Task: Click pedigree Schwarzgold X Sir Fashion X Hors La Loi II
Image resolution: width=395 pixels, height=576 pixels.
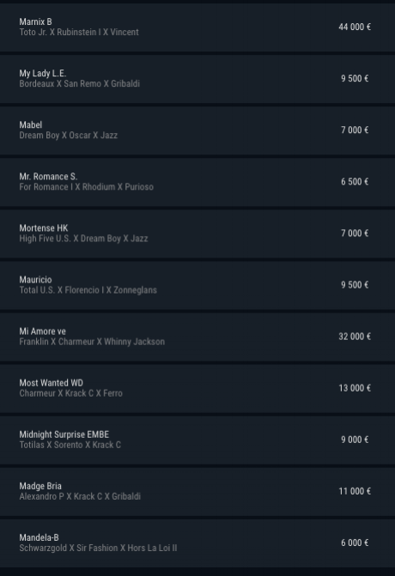Action: pyautogui.click(x=98, y=548)
